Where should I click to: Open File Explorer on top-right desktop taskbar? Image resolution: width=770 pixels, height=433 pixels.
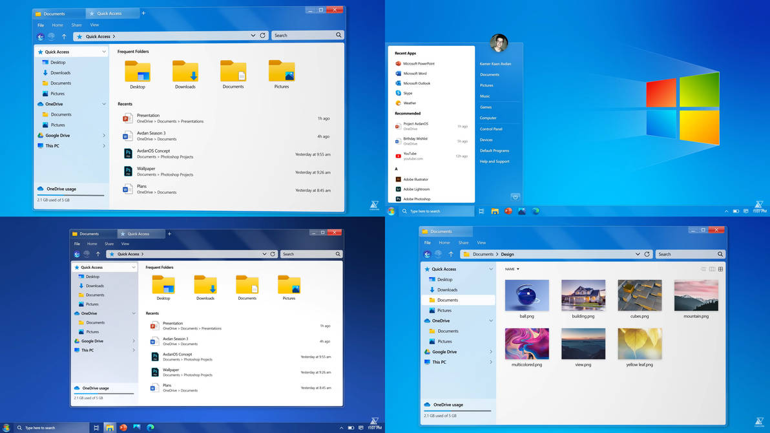(495, 211)
